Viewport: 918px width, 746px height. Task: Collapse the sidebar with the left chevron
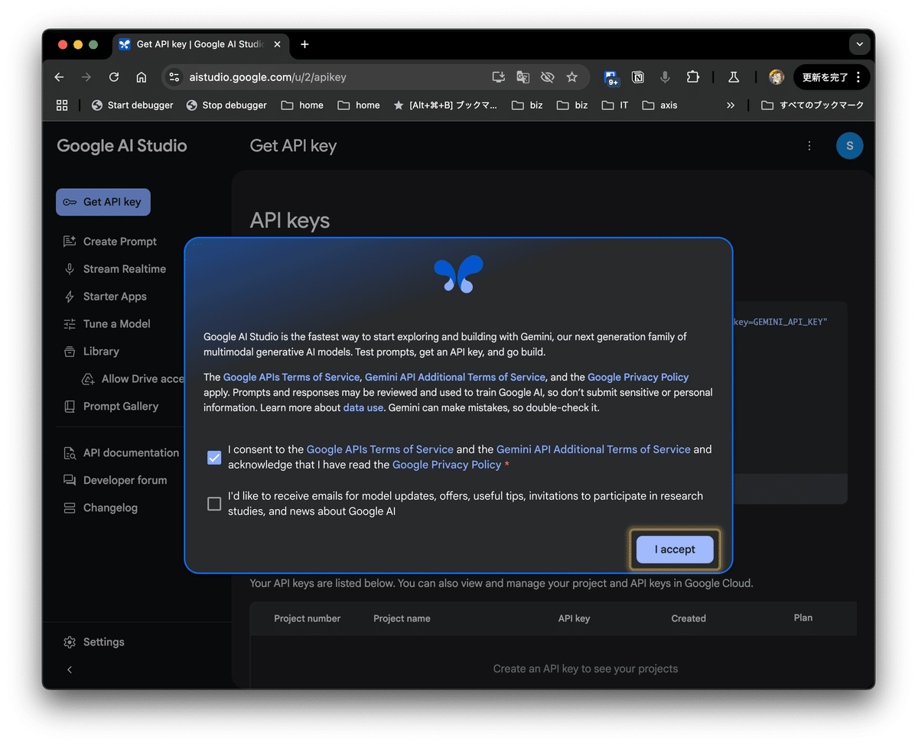click(70, 670)
